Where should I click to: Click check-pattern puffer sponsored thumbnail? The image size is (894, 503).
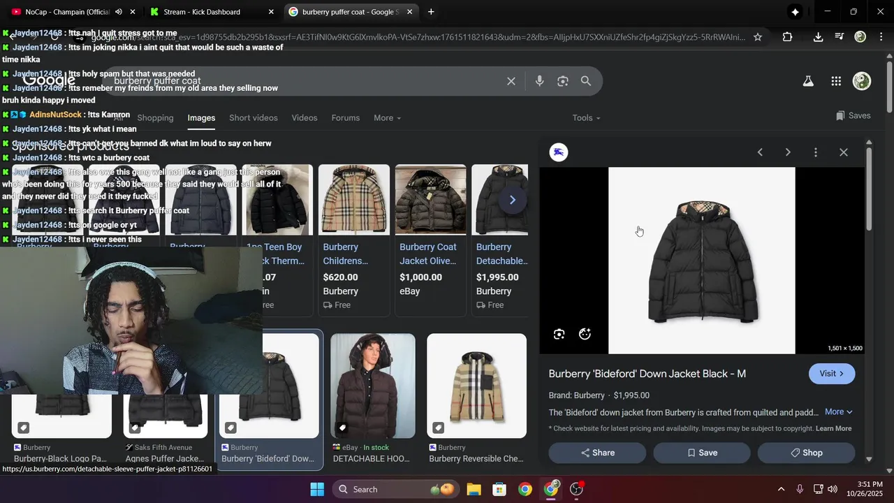point(354,200)
